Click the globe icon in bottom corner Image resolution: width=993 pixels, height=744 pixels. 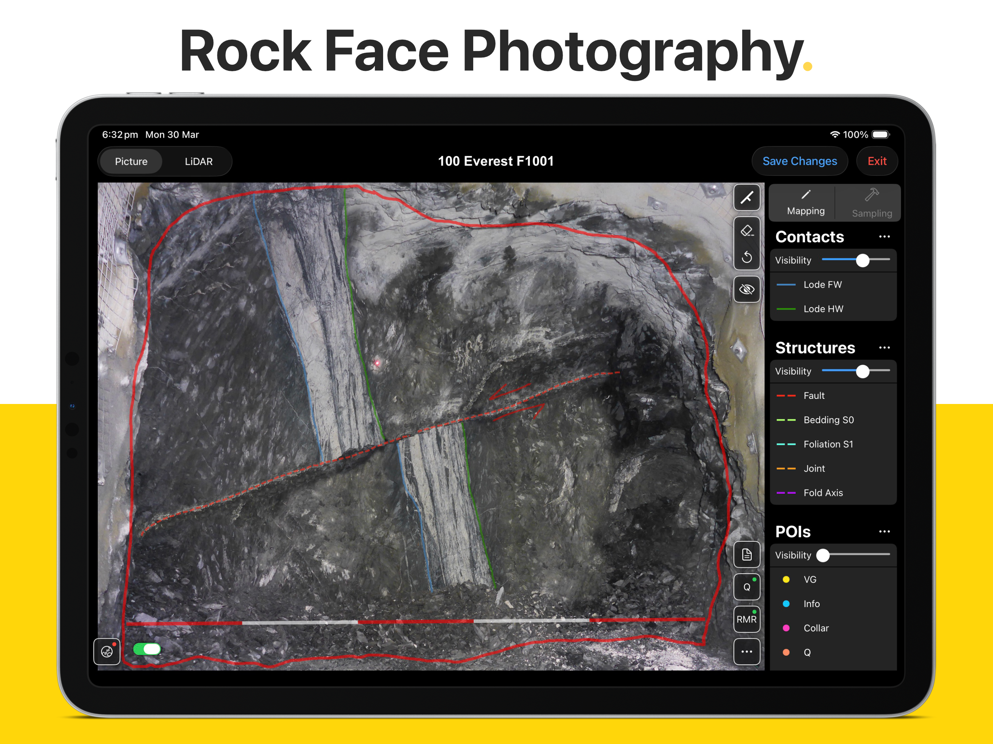107,652
